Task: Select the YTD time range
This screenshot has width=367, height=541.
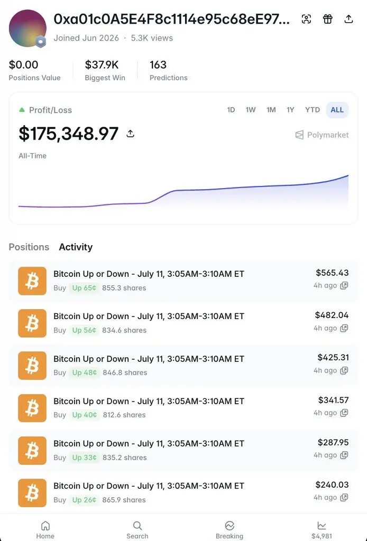Action: click(313, 110)
